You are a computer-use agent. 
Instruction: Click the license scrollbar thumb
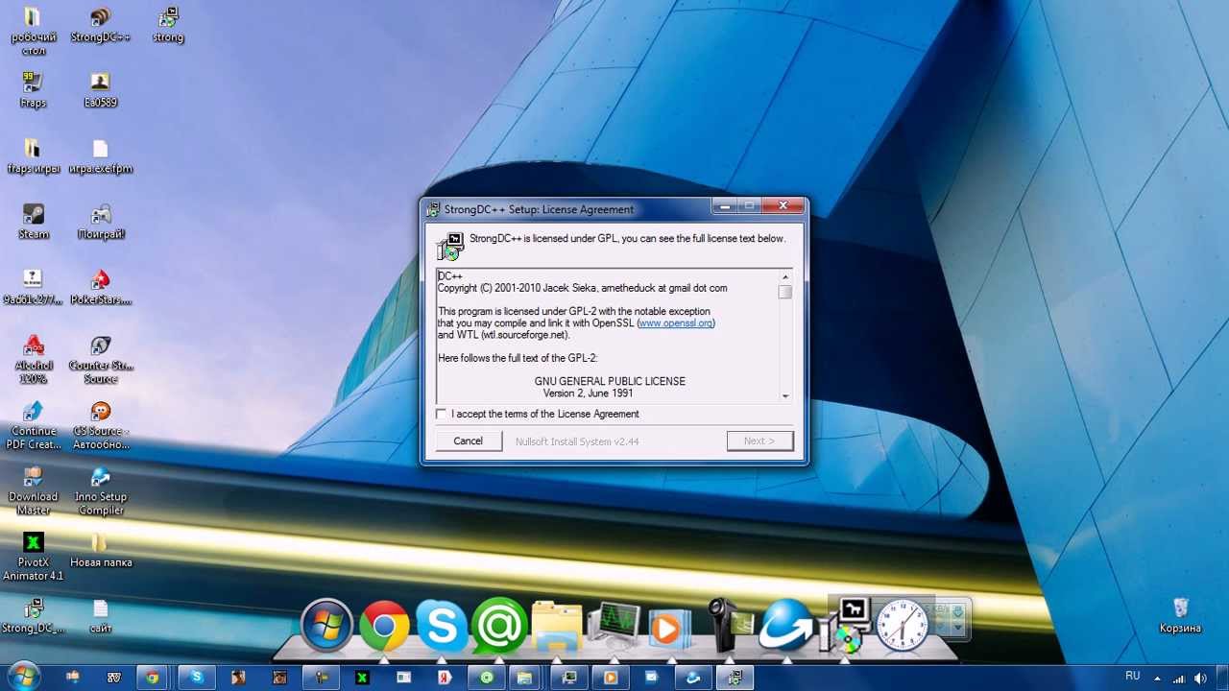pyautogui.click(x=785, y=293)
